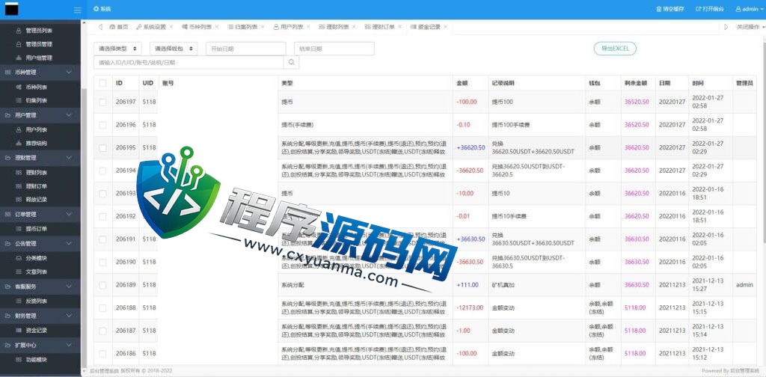
Task: Switch to the 用户列表 tab
Action: click(x=291, y=27)
